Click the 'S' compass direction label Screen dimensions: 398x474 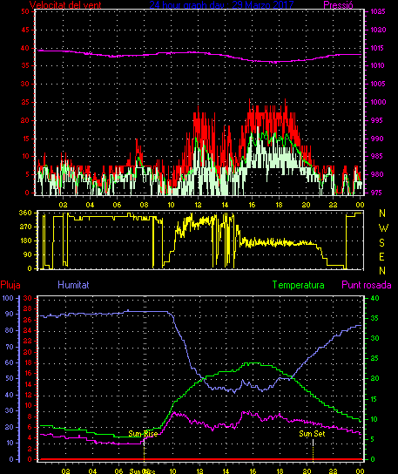382,242
